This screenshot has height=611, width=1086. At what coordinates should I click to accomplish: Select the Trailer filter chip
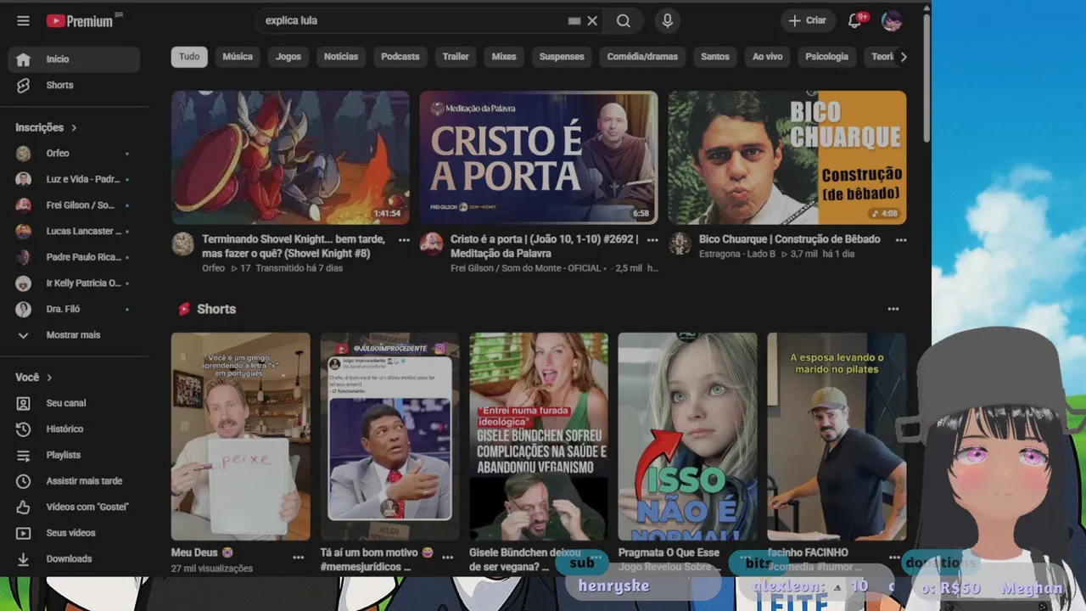click(456, 57)
